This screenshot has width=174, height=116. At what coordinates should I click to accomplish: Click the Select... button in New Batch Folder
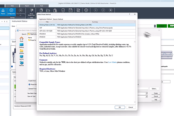point(154,89)
